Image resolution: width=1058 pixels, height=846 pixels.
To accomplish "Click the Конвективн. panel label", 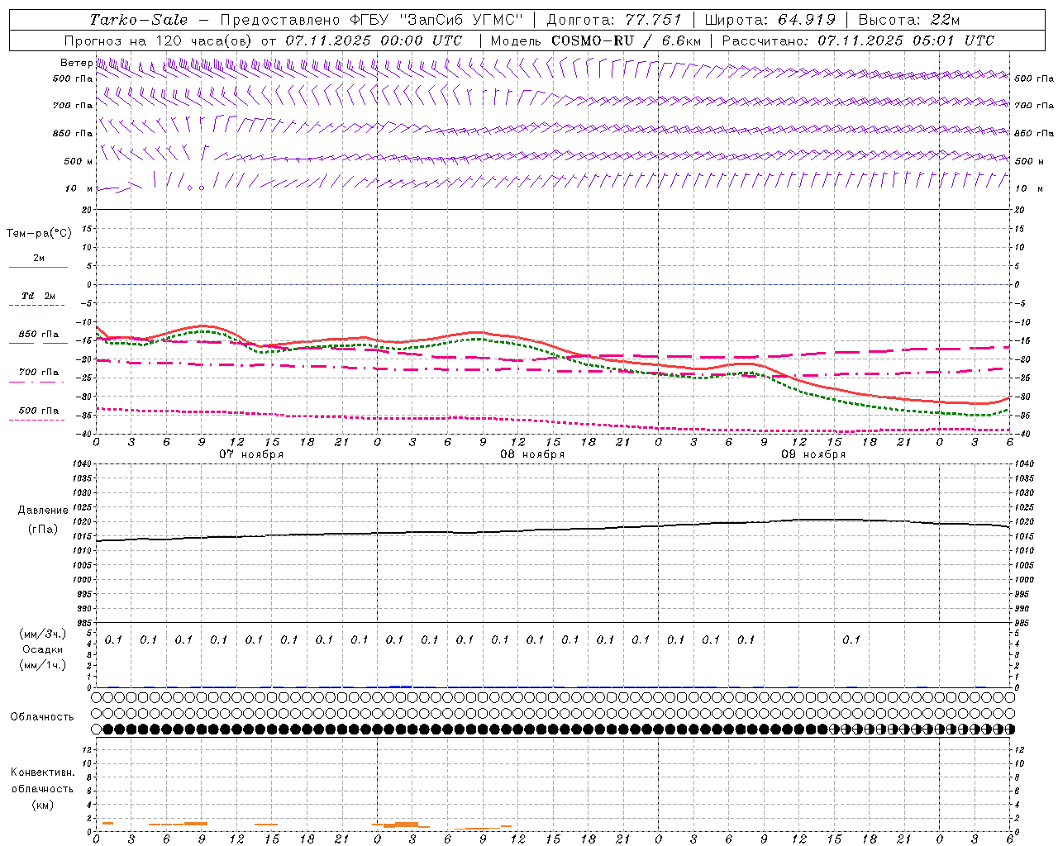I will point(42,772).
